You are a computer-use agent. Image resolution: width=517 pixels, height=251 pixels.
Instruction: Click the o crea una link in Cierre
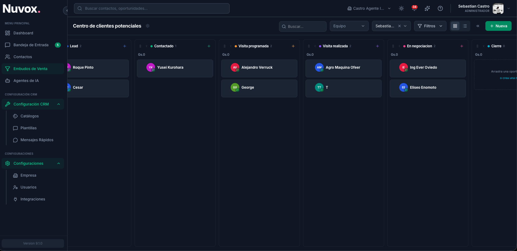(508, 78)
